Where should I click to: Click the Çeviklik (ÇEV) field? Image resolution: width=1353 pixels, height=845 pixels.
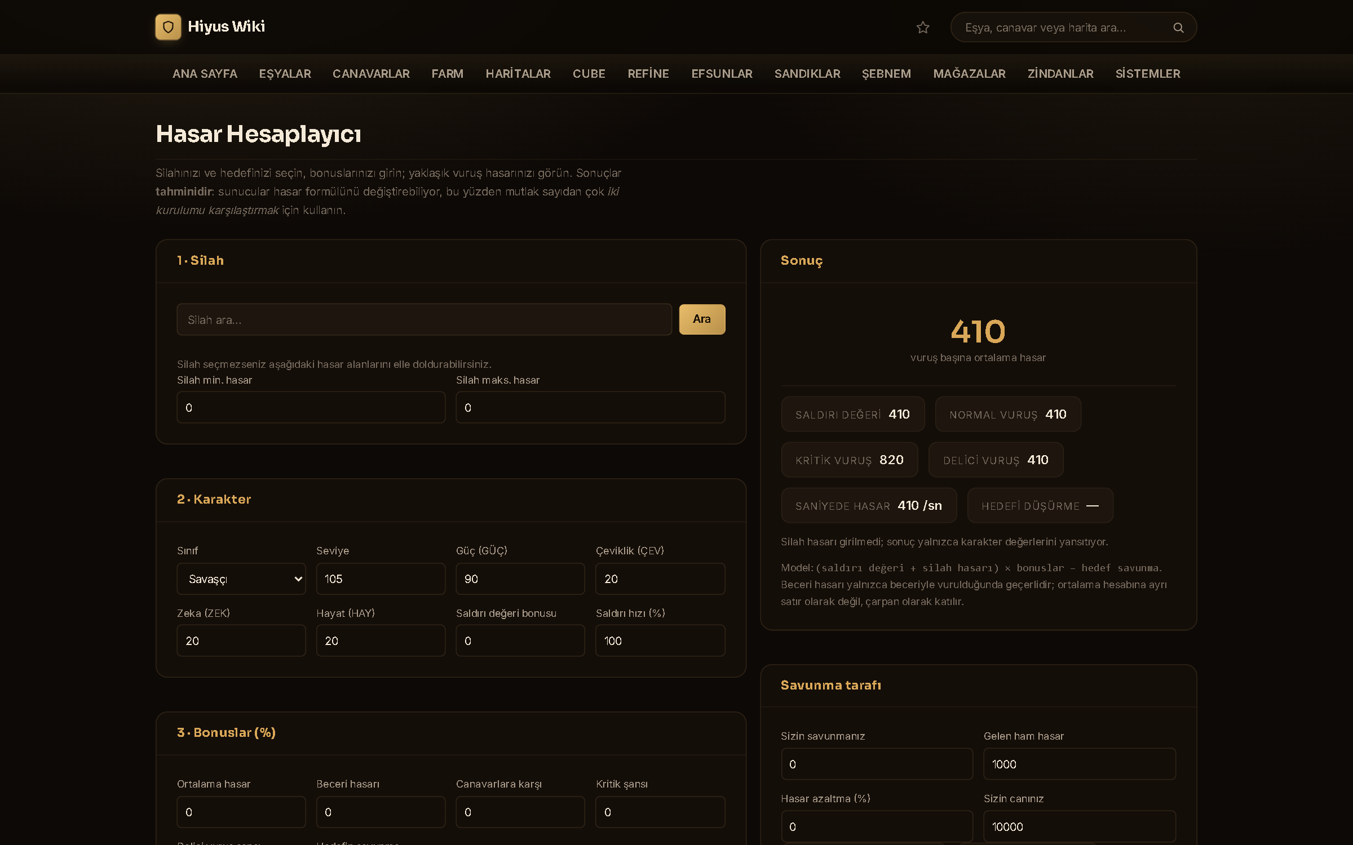660,579
